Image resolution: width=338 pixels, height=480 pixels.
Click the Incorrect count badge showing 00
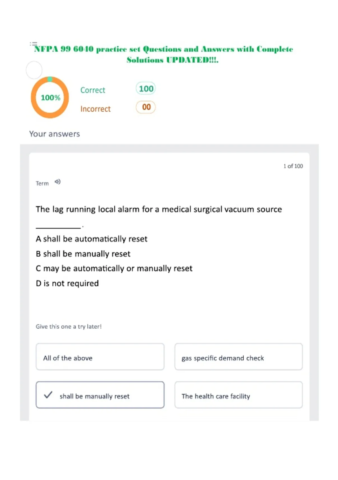pos(146,107)
